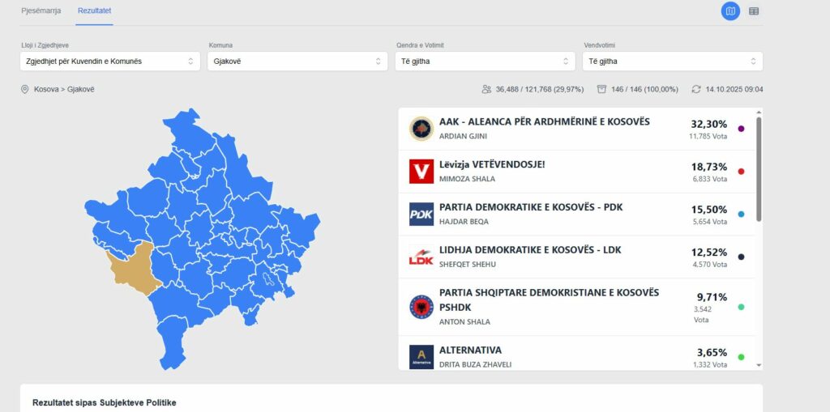Click the LDK party logo
The image size is (830, 412).
click(x=421, y=257)
